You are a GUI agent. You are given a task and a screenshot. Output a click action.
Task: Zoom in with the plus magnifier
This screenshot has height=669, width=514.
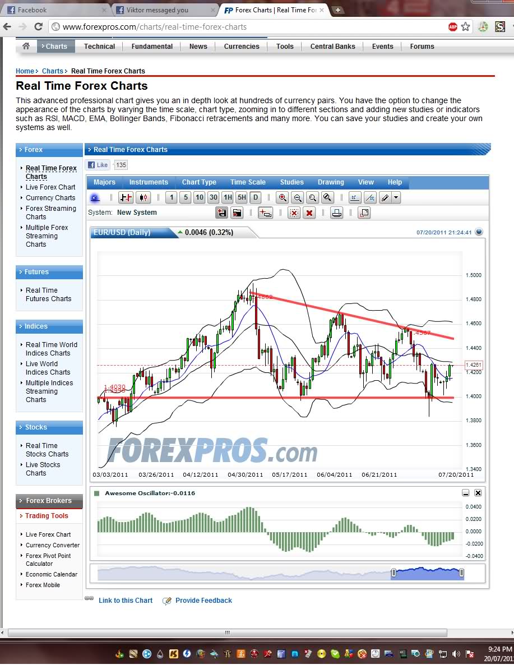coord(283,197)
